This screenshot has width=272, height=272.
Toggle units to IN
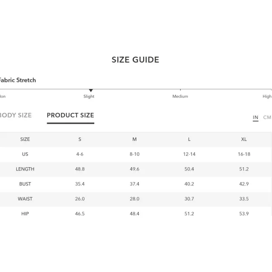point(255,117)
